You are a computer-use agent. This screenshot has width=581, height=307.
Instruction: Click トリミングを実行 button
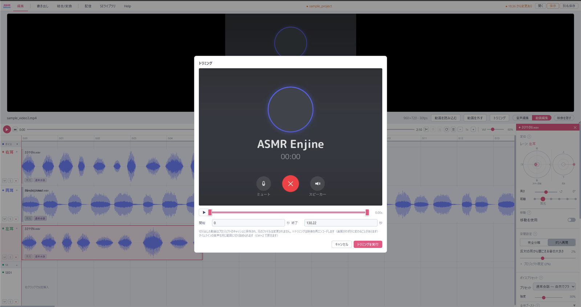(368, 244)
